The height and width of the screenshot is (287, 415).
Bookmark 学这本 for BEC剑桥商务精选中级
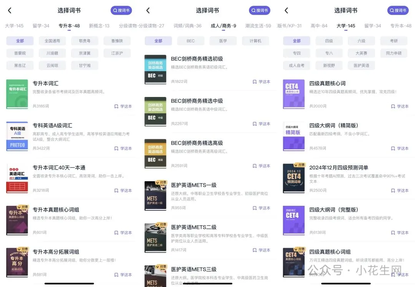click(x=262, y=124)
